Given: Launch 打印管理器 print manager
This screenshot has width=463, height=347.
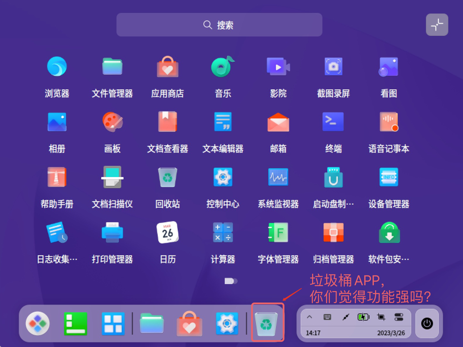Looking at the screenshot, I should [112, 232].
